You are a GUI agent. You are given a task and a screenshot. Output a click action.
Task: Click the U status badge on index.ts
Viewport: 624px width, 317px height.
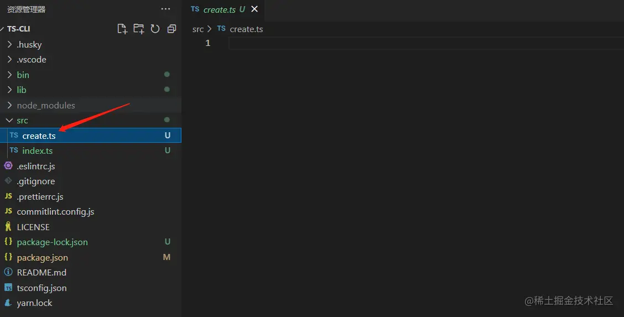[x=168, y=150]
